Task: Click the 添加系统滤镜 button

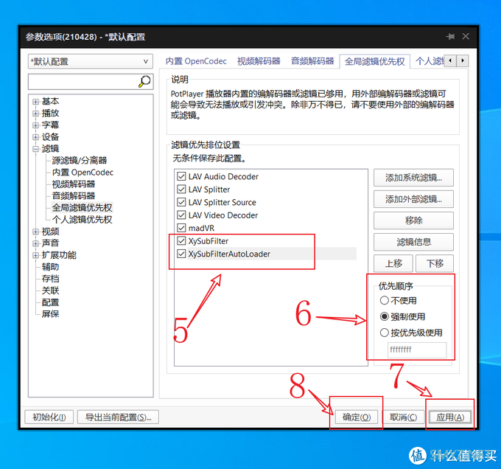Action: [413, 178]
